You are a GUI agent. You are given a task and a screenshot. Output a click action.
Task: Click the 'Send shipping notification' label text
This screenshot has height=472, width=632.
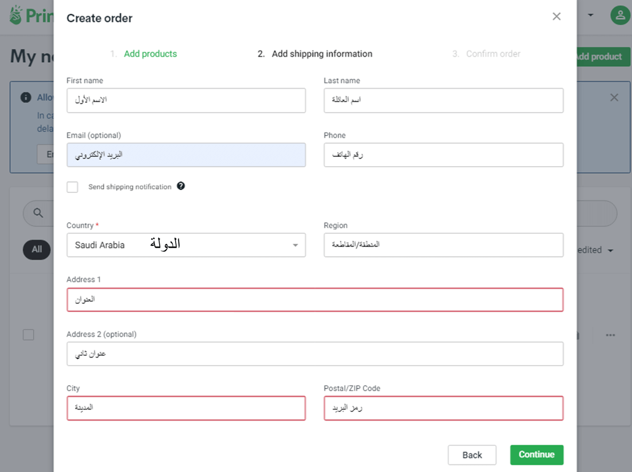pyautogui.click(x=130, y=187)
